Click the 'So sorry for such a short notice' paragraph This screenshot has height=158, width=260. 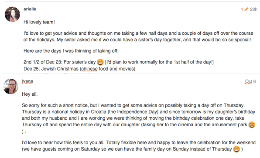pyautogui.click(x=138, y=118)
